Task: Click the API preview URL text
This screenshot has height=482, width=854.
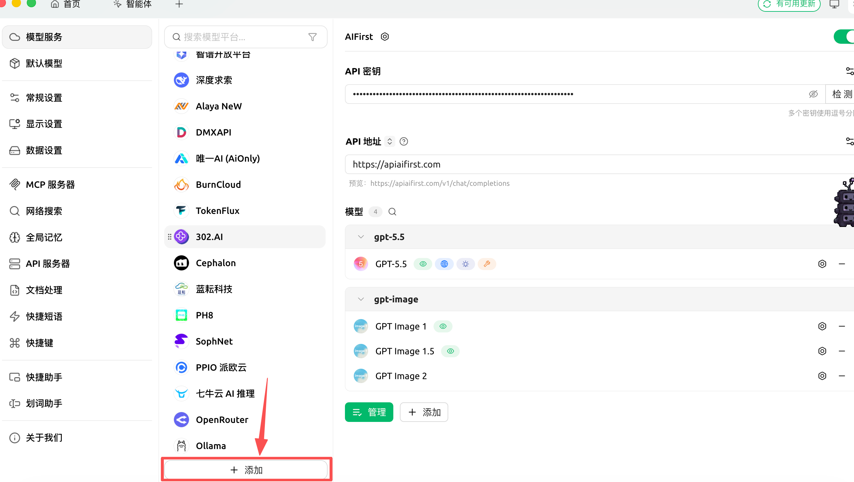Action: tap(440, 184)
